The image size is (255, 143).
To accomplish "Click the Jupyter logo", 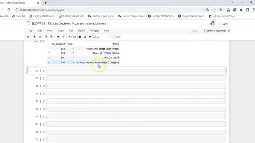I will pos(36,23).
